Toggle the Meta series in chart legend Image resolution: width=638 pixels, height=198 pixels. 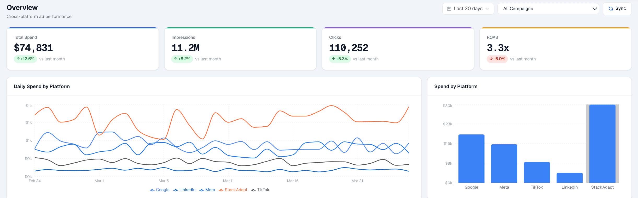coord(207,190)
